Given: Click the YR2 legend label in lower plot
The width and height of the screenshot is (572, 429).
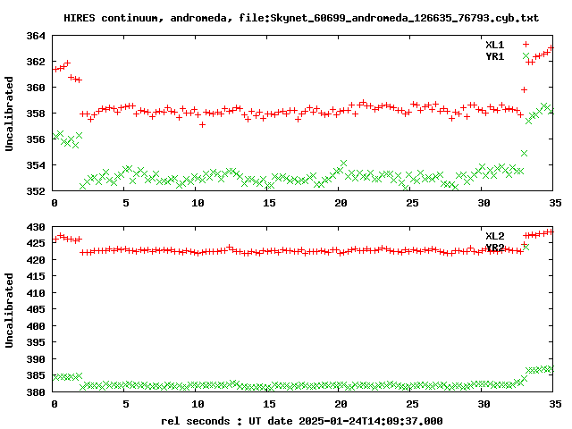Looking at the screenshot, I should (494, 248).
